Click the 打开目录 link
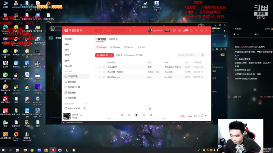This screenshot has height=153, width=273. click(139, 55)
